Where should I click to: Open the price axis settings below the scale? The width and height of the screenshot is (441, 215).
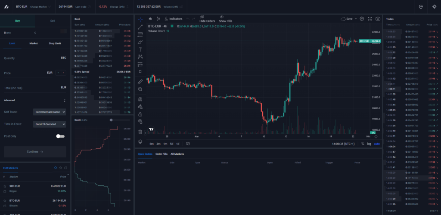pyautogui.click(x=376, y=137)
